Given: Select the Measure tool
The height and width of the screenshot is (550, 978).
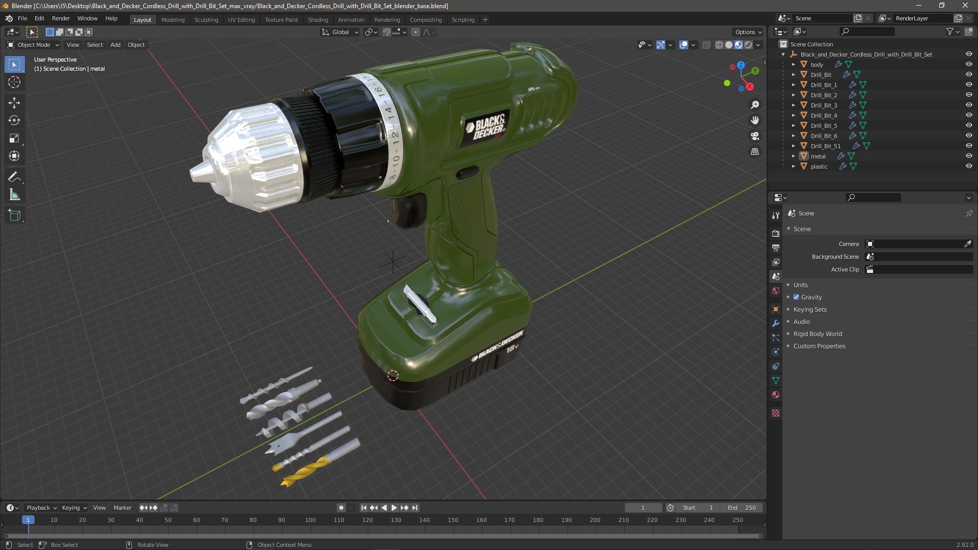Looking at the screenshot, I should [x=14, y=195].
